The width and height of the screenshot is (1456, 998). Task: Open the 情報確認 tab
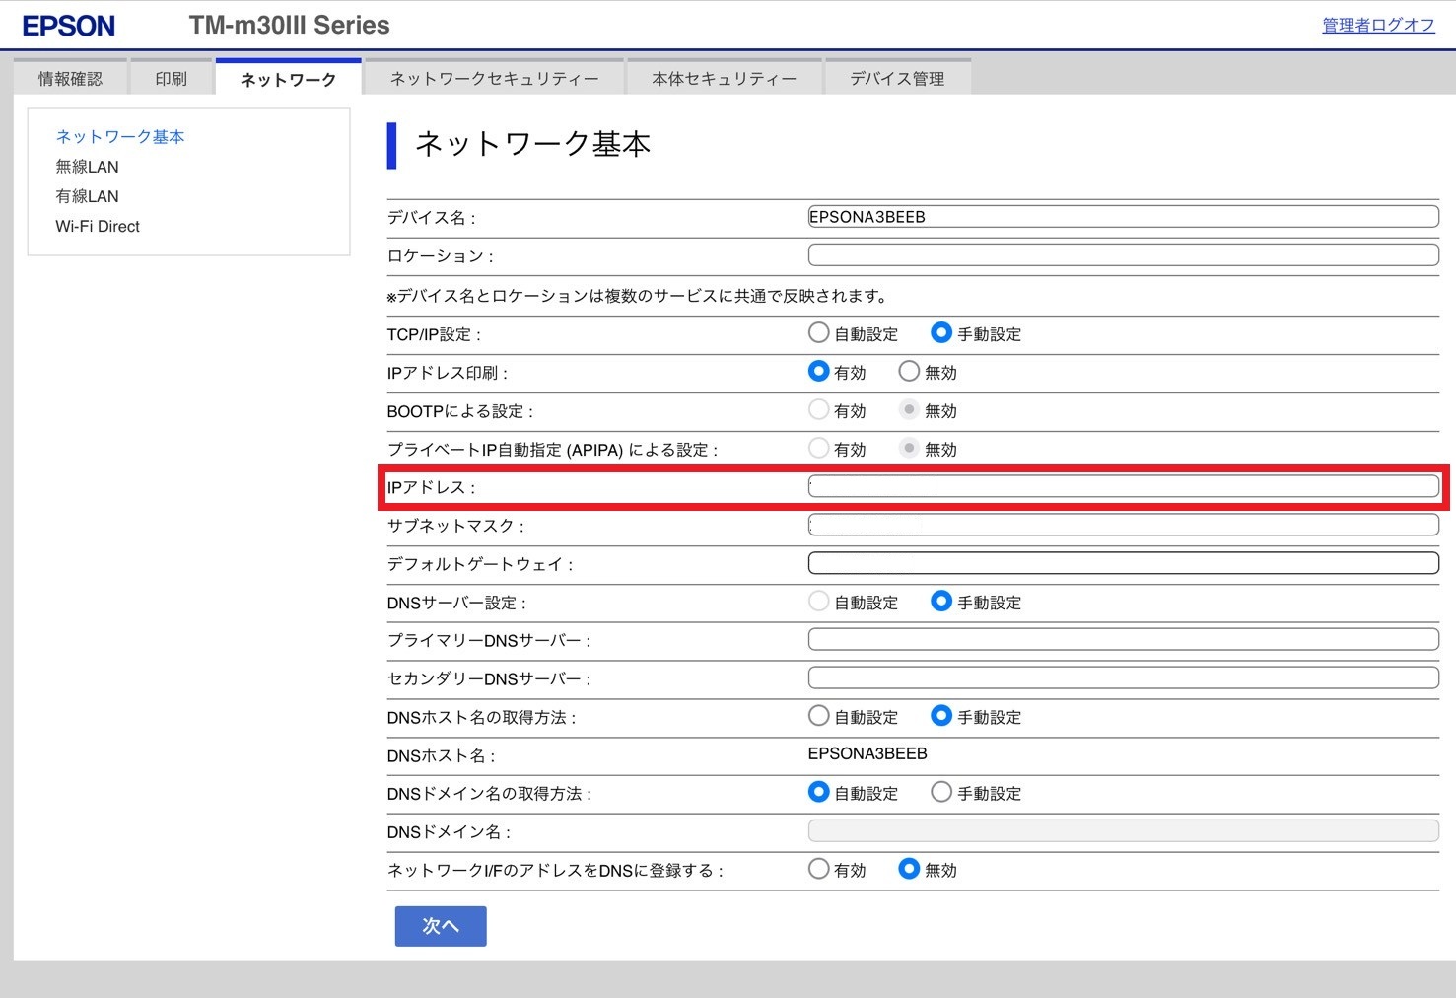coord(70,79)
